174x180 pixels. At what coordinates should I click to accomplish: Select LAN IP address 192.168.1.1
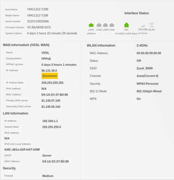[50, 121]
